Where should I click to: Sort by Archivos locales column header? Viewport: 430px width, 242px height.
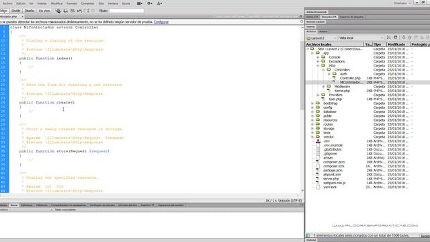335,44
